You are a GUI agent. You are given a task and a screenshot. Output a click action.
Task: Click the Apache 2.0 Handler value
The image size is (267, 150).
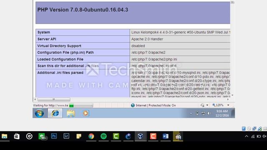pyautogui.click(x=147, y=39)
